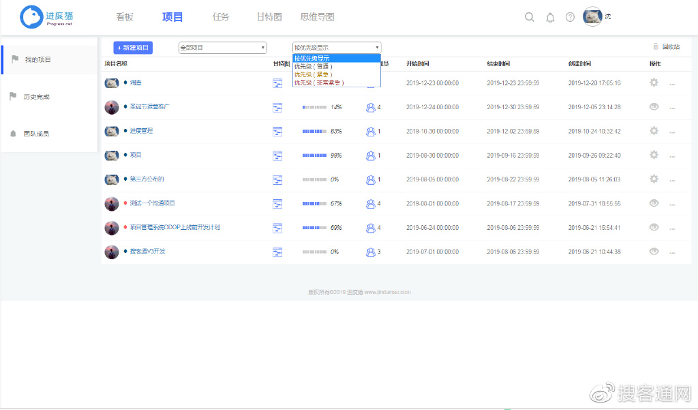Open project 搜客通V3开发
Image resolution: width=698 pixels, height=410 pixels.
pos(147,251)
